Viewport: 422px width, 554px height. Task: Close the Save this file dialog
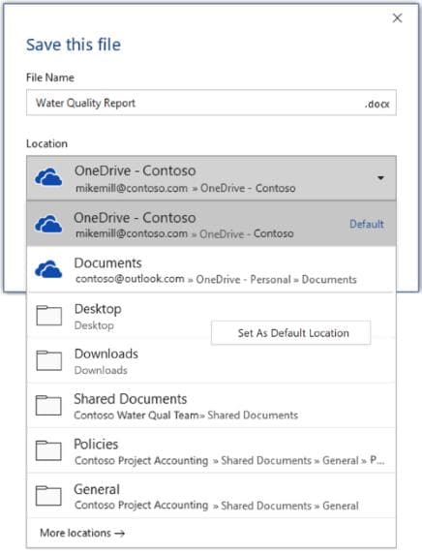(397, 18)
